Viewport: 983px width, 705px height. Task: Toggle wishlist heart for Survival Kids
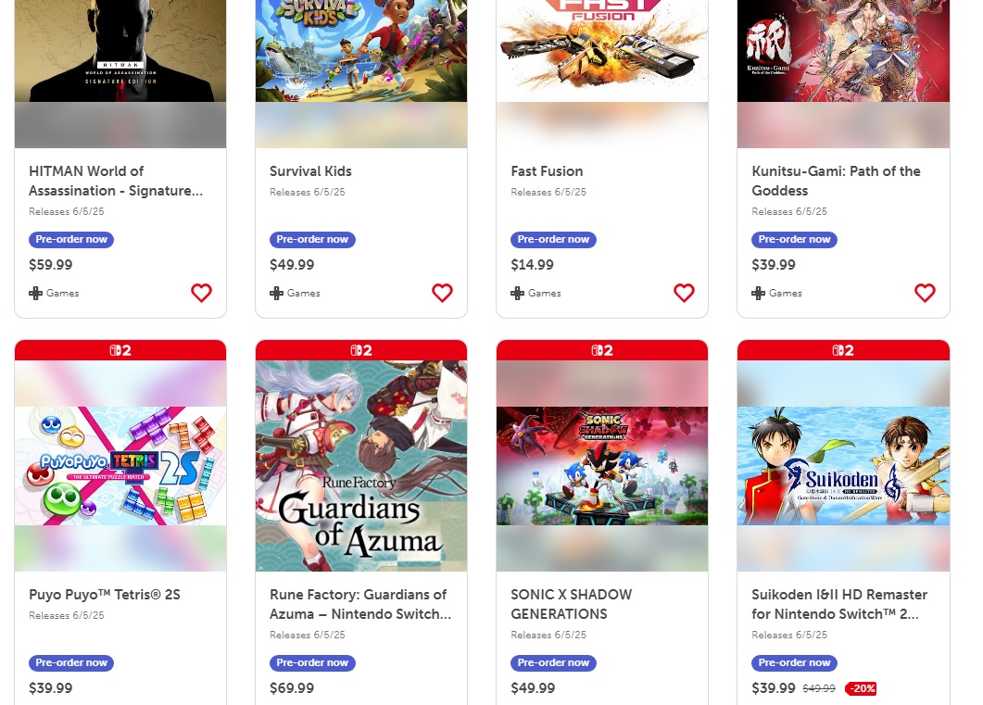click(442, 293)
